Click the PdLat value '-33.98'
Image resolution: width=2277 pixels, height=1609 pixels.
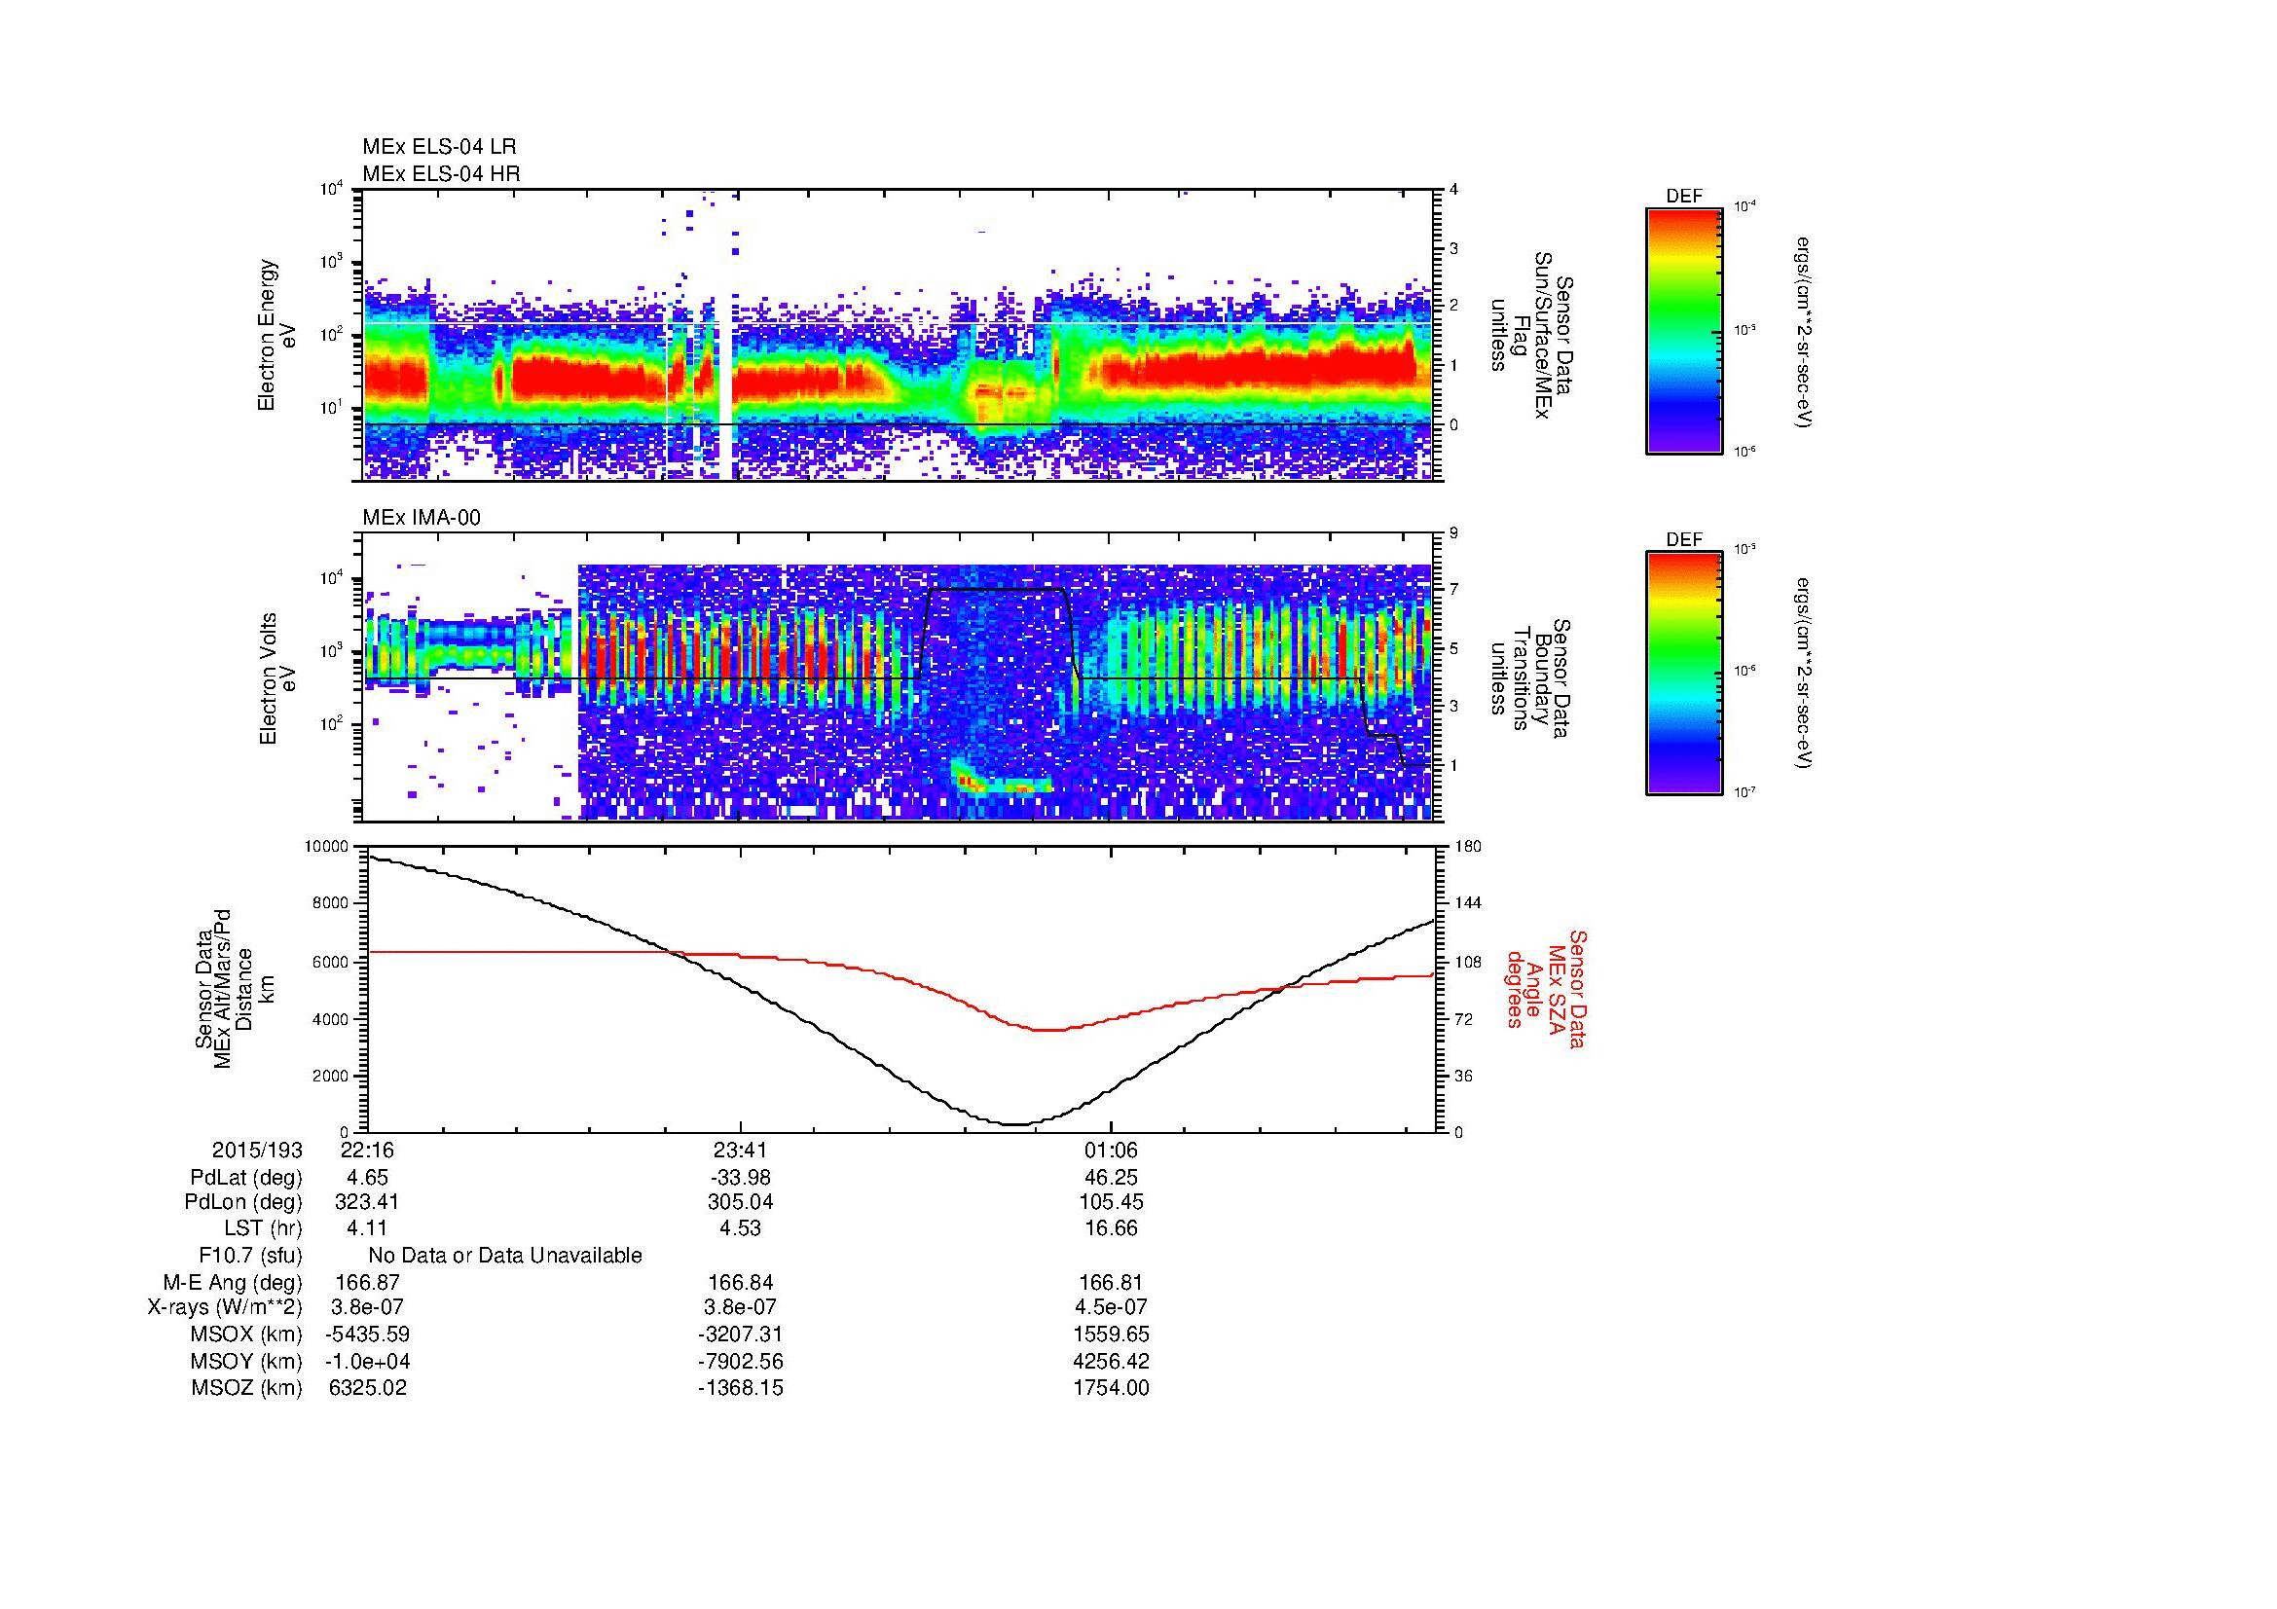click(740, 1178)
